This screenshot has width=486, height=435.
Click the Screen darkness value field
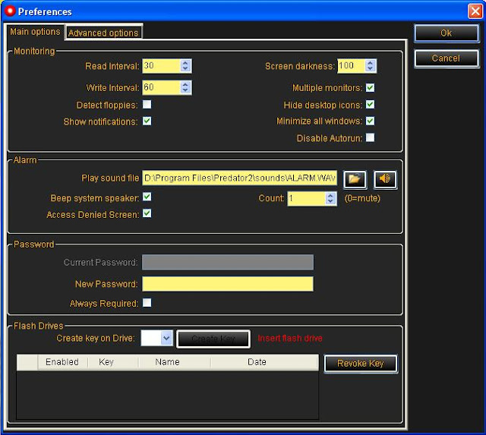point(351,66)
